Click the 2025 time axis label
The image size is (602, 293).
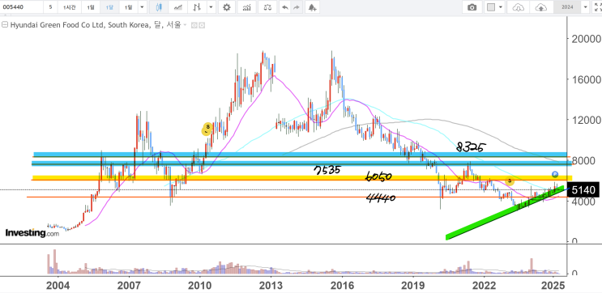553,286
